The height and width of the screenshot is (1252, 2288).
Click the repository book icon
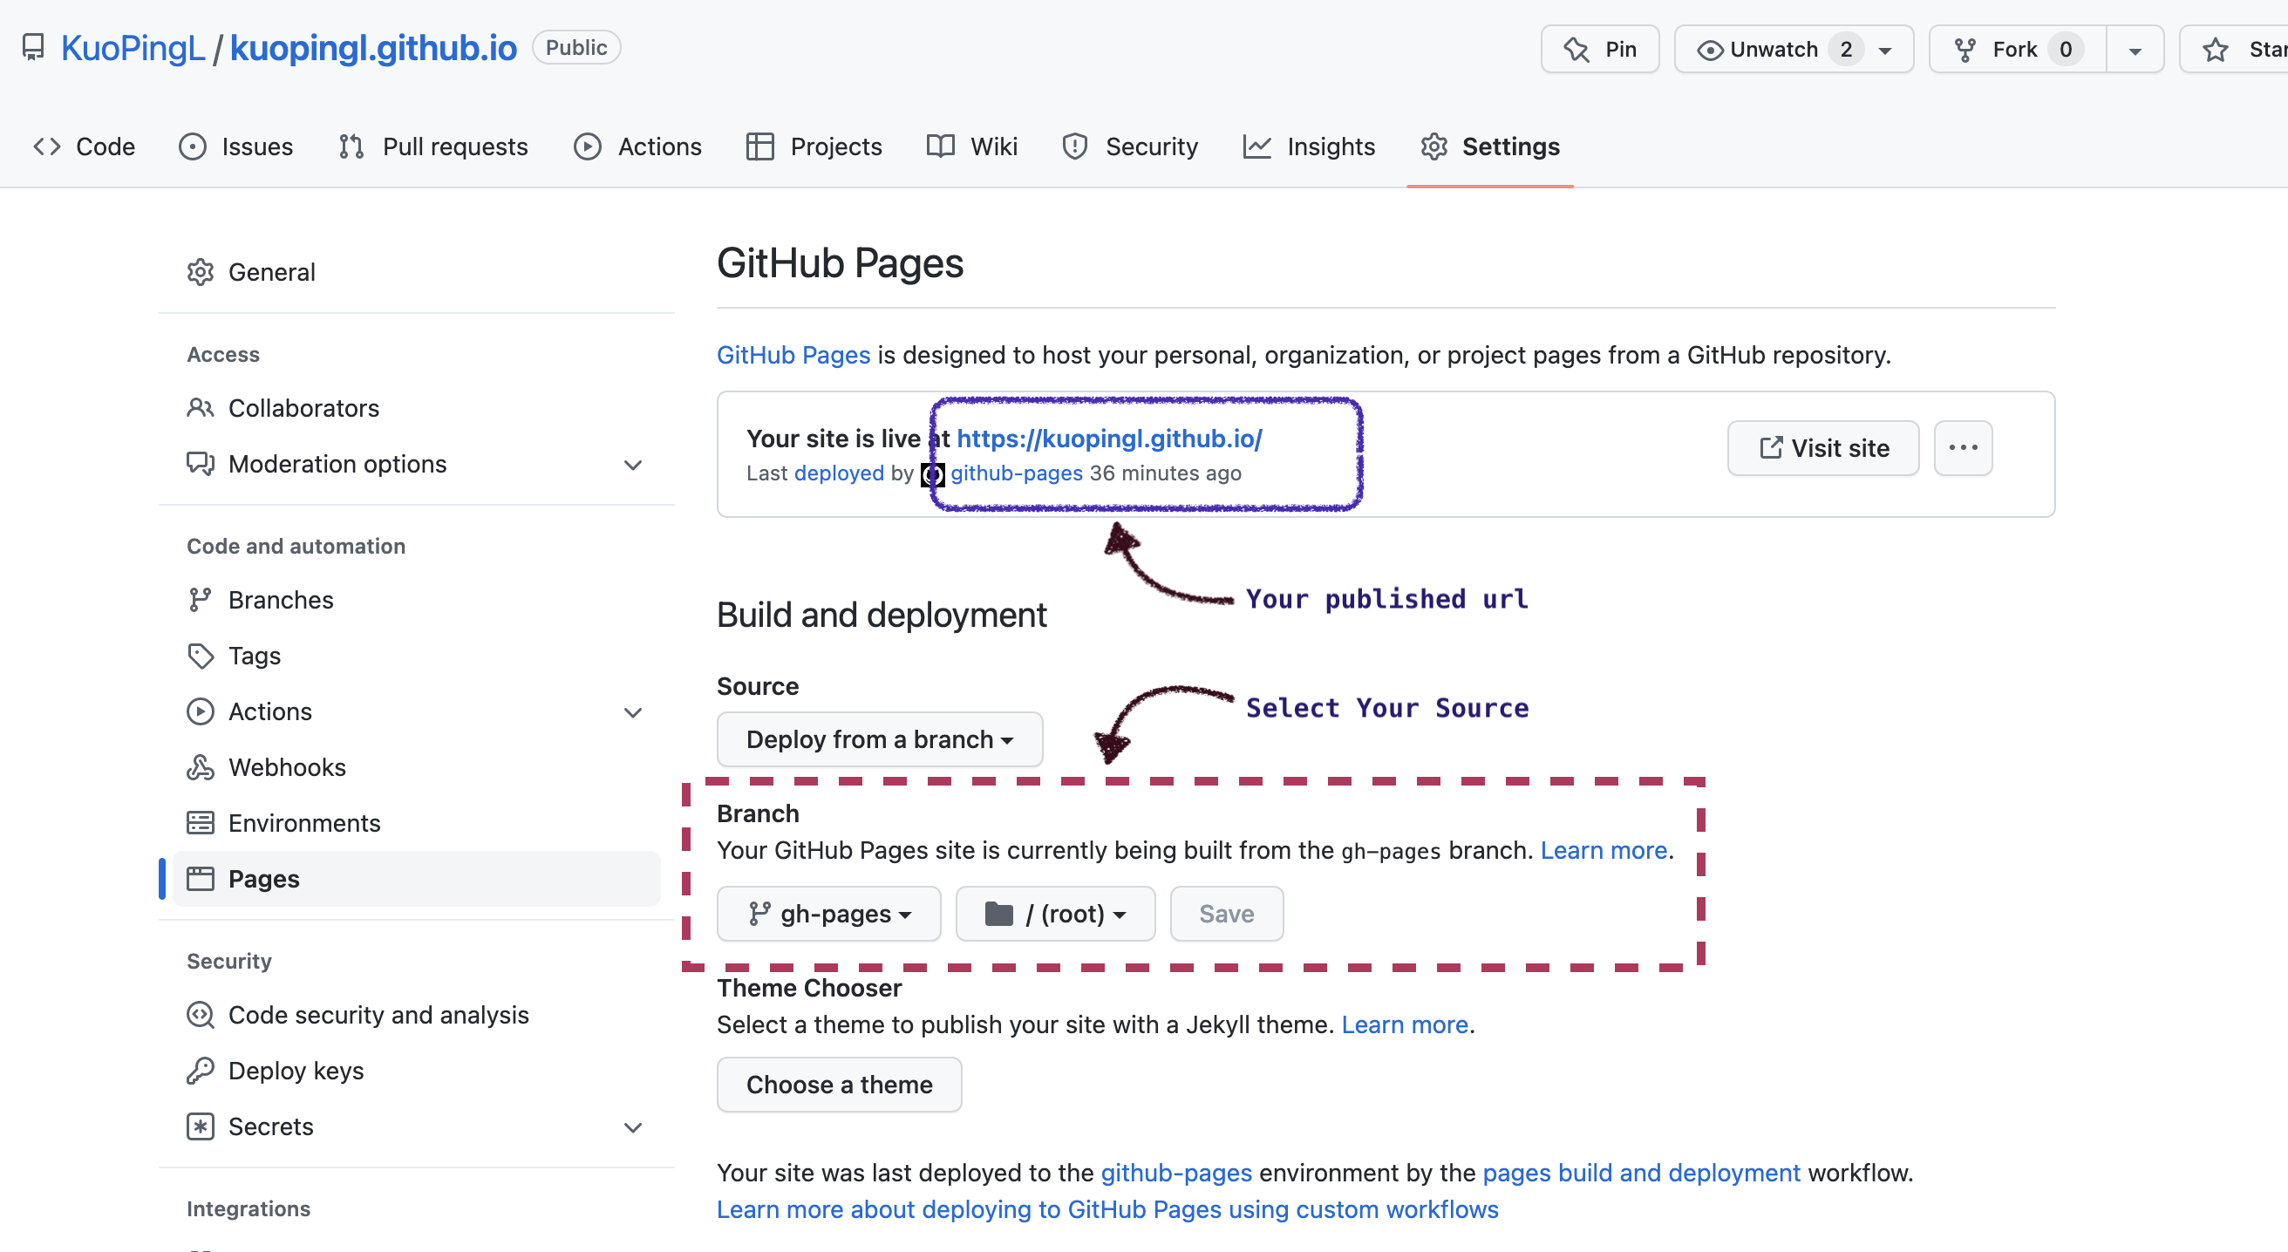33,48
